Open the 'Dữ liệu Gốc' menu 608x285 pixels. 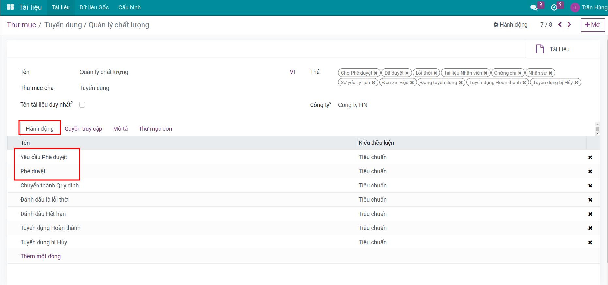point(94,7)
